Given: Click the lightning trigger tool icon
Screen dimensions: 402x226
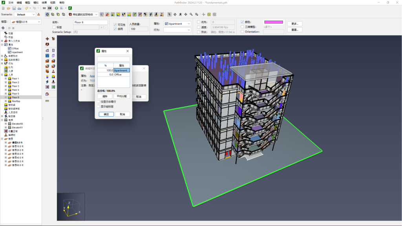Looking at the screenshot, I should (x=47, y=82).
